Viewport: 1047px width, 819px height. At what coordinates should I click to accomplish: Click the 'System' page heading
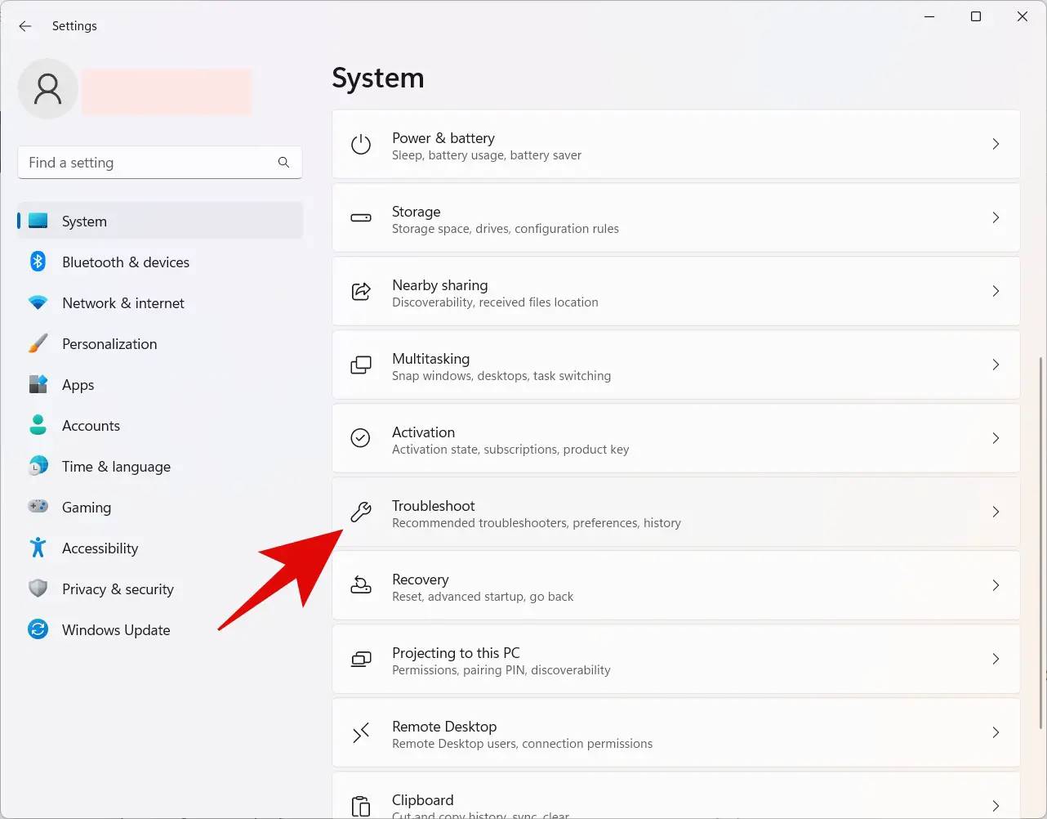(x=378, y=78)
